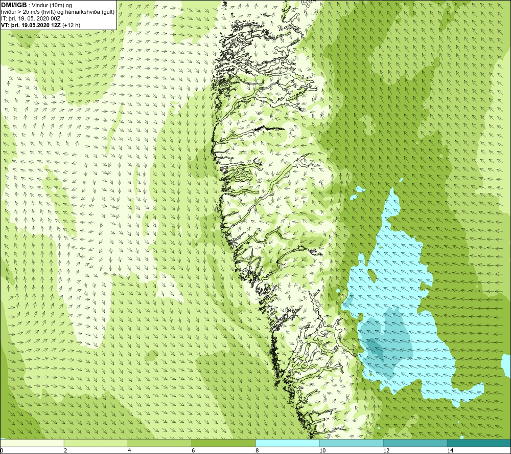Image resolution: width=511 pixels, height=454 pixels.
Task: Click the legend scale label '8'
Action: [257, 450]
